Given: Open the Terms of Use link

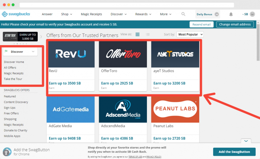Looking at the screenshot, I should click(x=135, y=157).
